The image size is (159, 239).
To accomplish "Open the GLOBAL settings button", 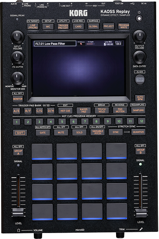I will coord(93,26).
